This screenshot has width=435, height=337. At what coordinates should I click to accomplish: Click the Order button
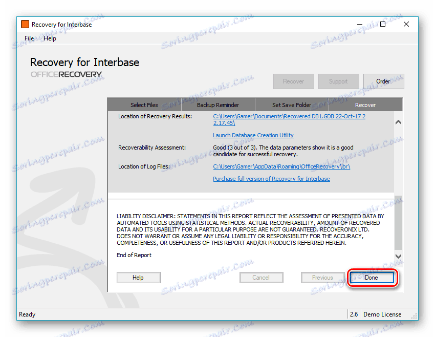383,81
